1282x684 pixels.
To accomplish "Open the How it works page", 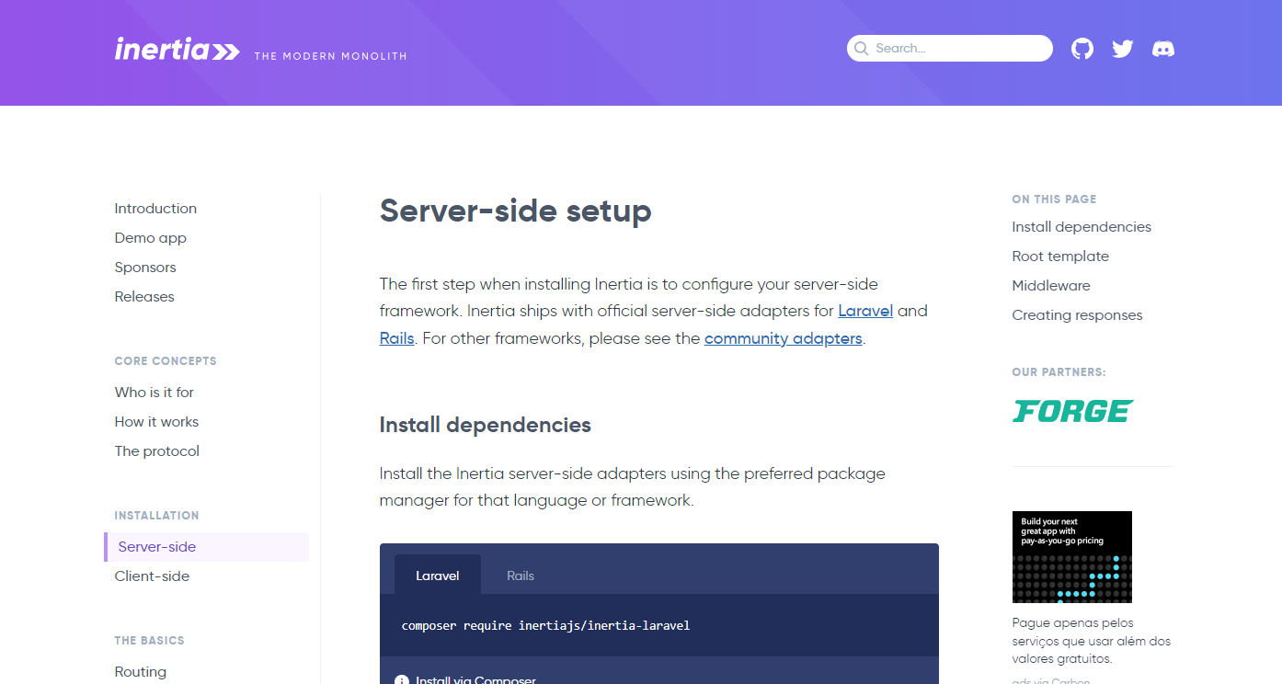I will coord(156,421).
